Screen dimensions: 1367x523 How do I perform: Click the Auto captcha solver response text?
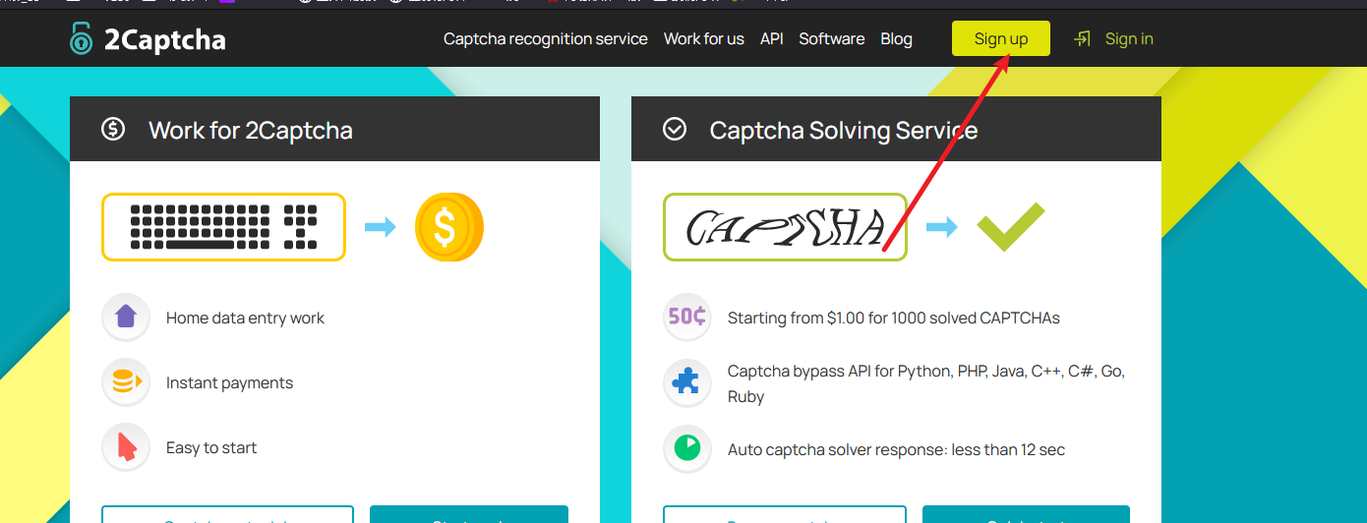[x=896, y=450]
